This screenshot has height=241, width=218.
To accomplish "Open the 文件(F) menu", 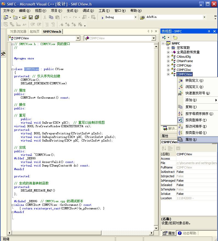I will click(x=9, y=11).
